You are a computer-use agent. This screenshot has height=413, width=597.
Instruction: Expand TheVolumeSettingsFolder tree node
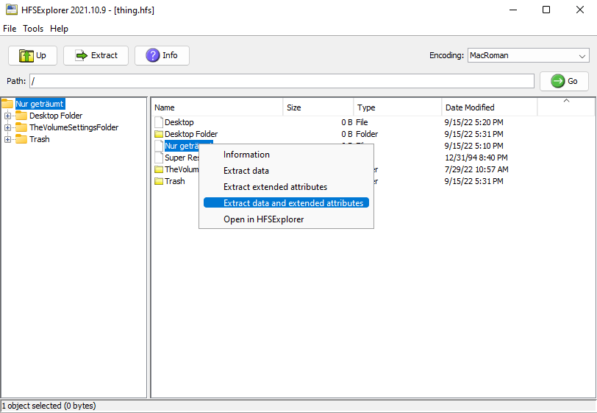pyautogui.click(x=8, y=127)
